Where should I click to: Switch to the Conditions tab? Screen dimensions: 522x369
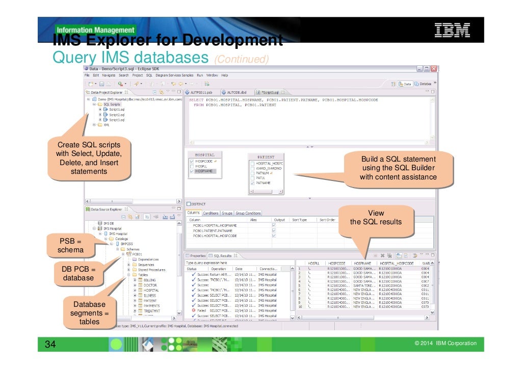tap(211, 213)
